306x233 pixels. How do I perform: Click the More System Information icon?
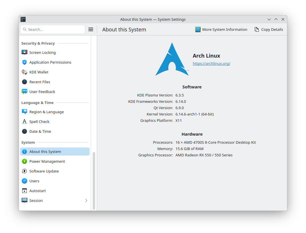point(198,29)
